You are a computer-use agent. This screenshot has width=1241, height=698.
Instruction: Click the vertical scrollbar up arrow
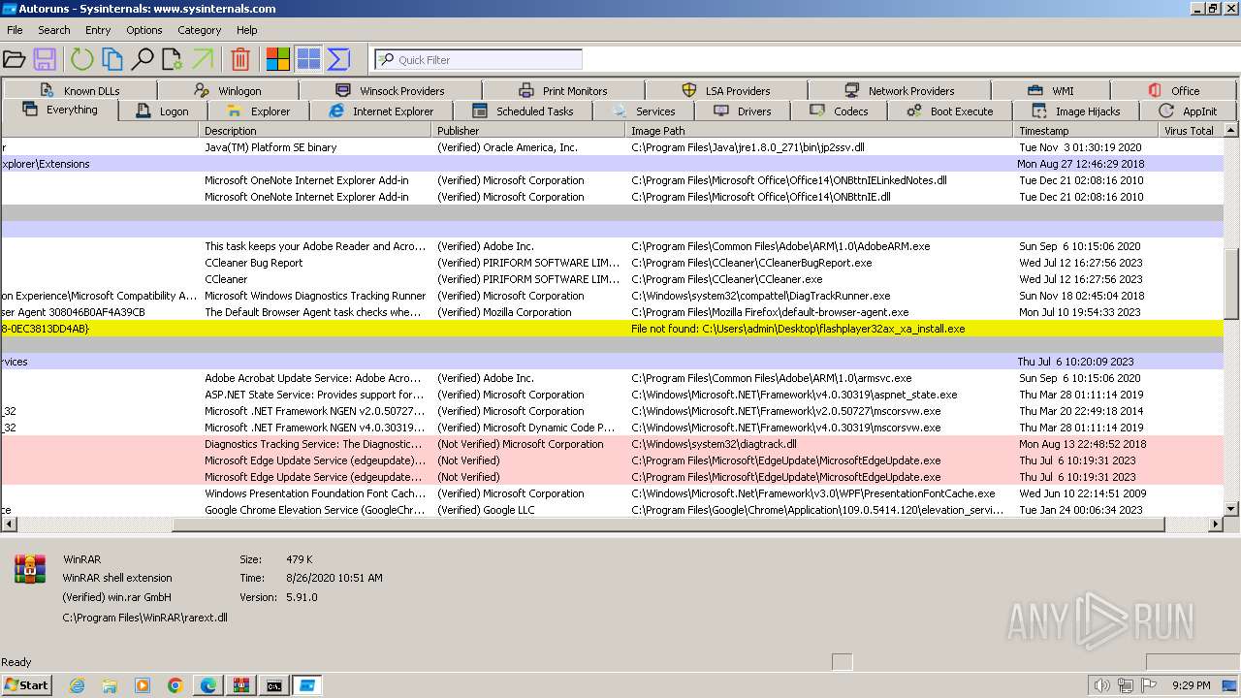(1231, 130)
